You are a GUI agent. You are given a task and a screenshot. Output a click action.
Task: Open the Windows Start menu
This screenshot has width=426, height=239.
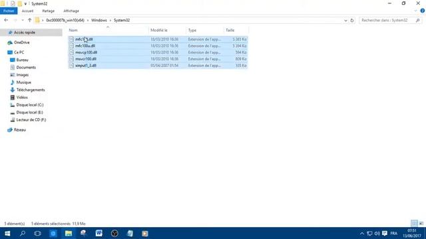tap(7, 233)
